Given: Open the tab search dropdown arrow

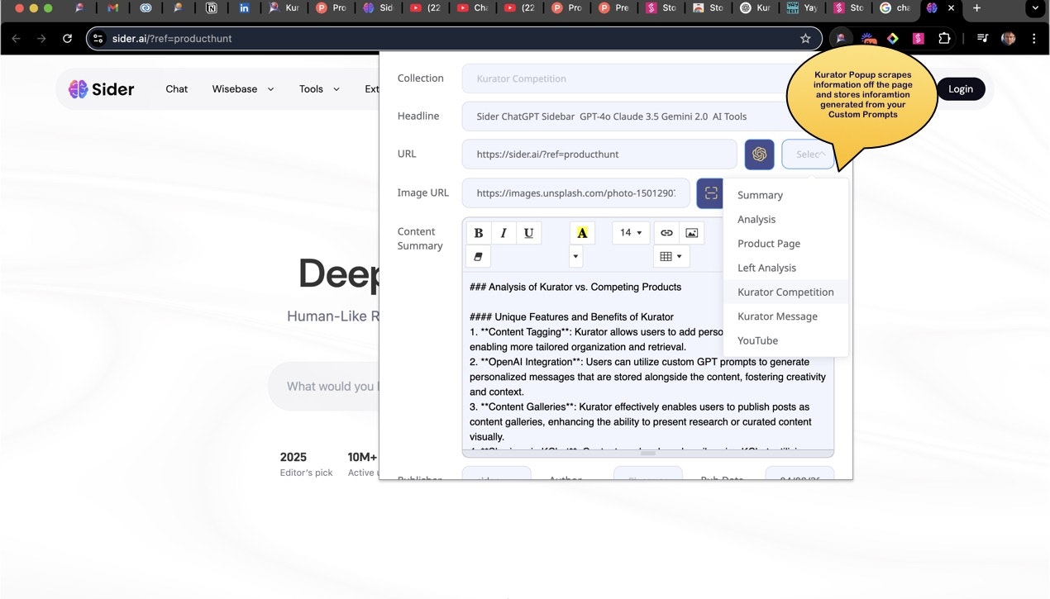Looking at the screenshot, I should coord(1035,8).
